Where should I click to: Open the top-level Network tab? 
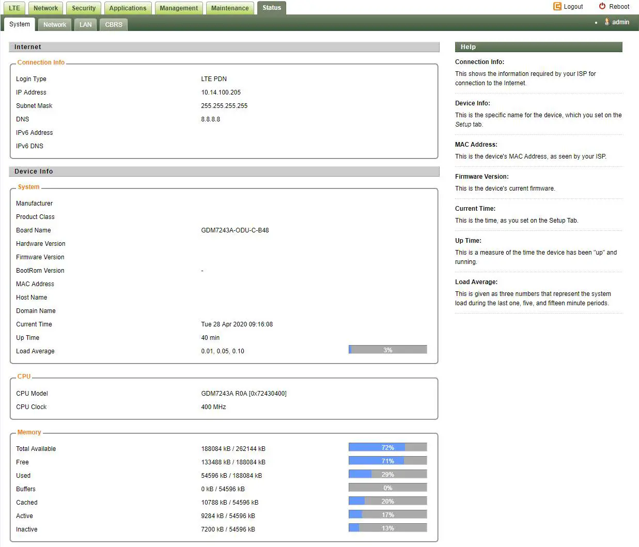click(45, 8)
